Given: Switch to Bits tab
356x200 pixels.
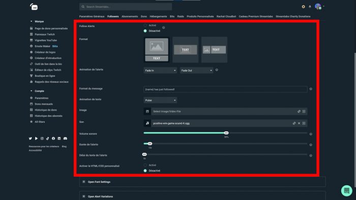Looking at the screenshot, I should [x=172, y=17].
